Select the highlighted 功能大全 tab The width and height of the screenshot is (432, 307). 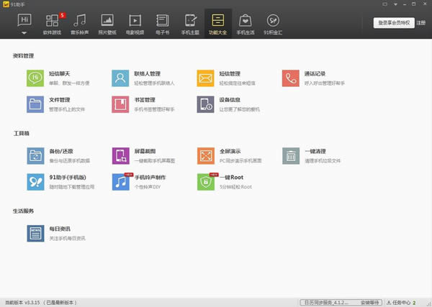(218, 24)
